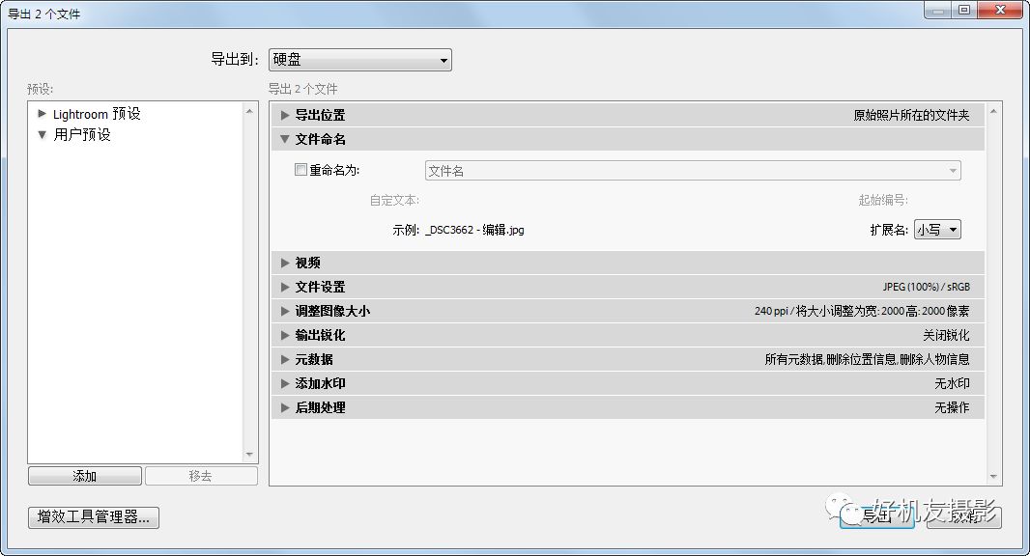Open the 增效工具管理器 plugin manager
Image resolution: width=1030 pixels, height=556 pixels.
pyautogui.click(x=93, y=517)
